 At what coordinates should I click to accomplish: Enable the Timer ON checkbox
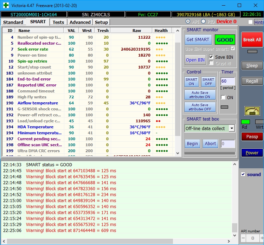(x=223, y=97)
